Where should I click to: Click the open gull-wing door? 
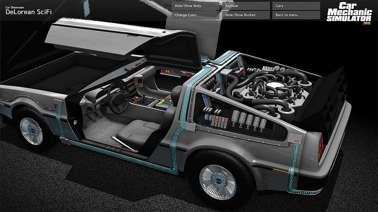tap(124, 43)
